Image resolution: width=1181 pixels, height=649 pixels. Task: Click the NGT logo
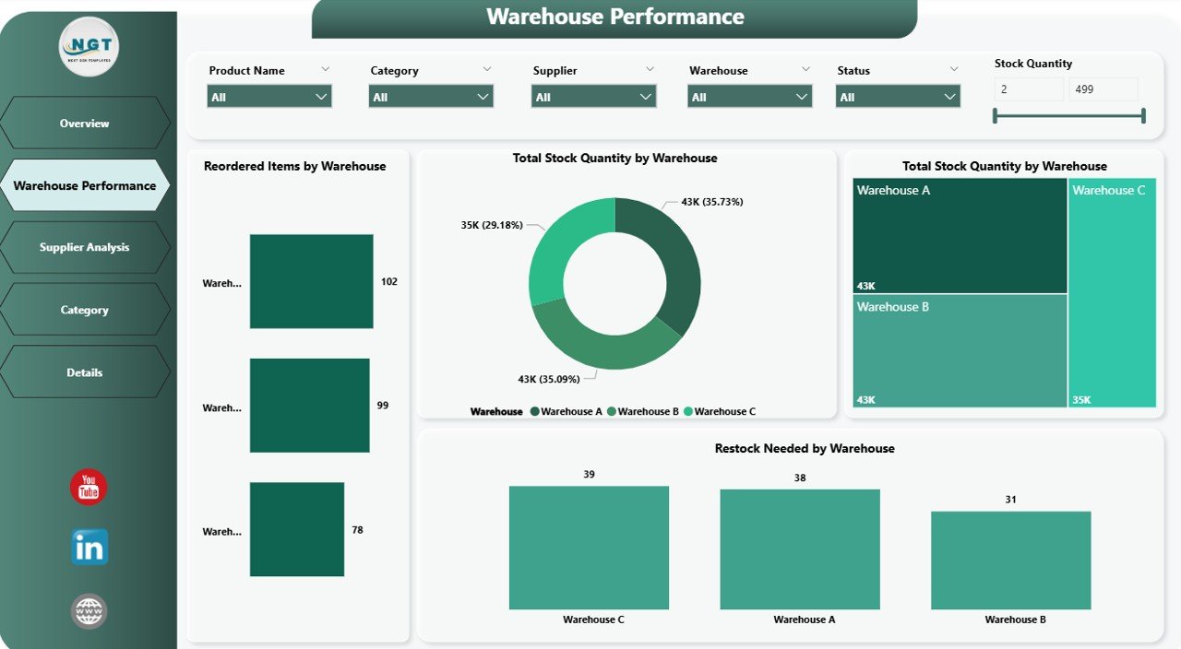tap(89, 47)
